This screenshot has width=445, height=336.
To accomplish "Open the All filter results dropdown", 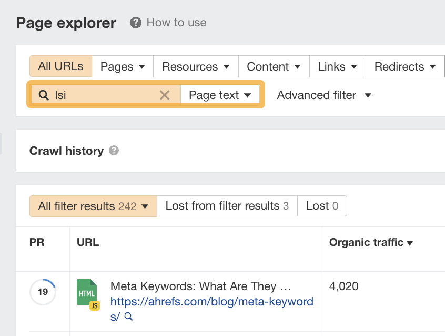I will (x=93, y=206).
